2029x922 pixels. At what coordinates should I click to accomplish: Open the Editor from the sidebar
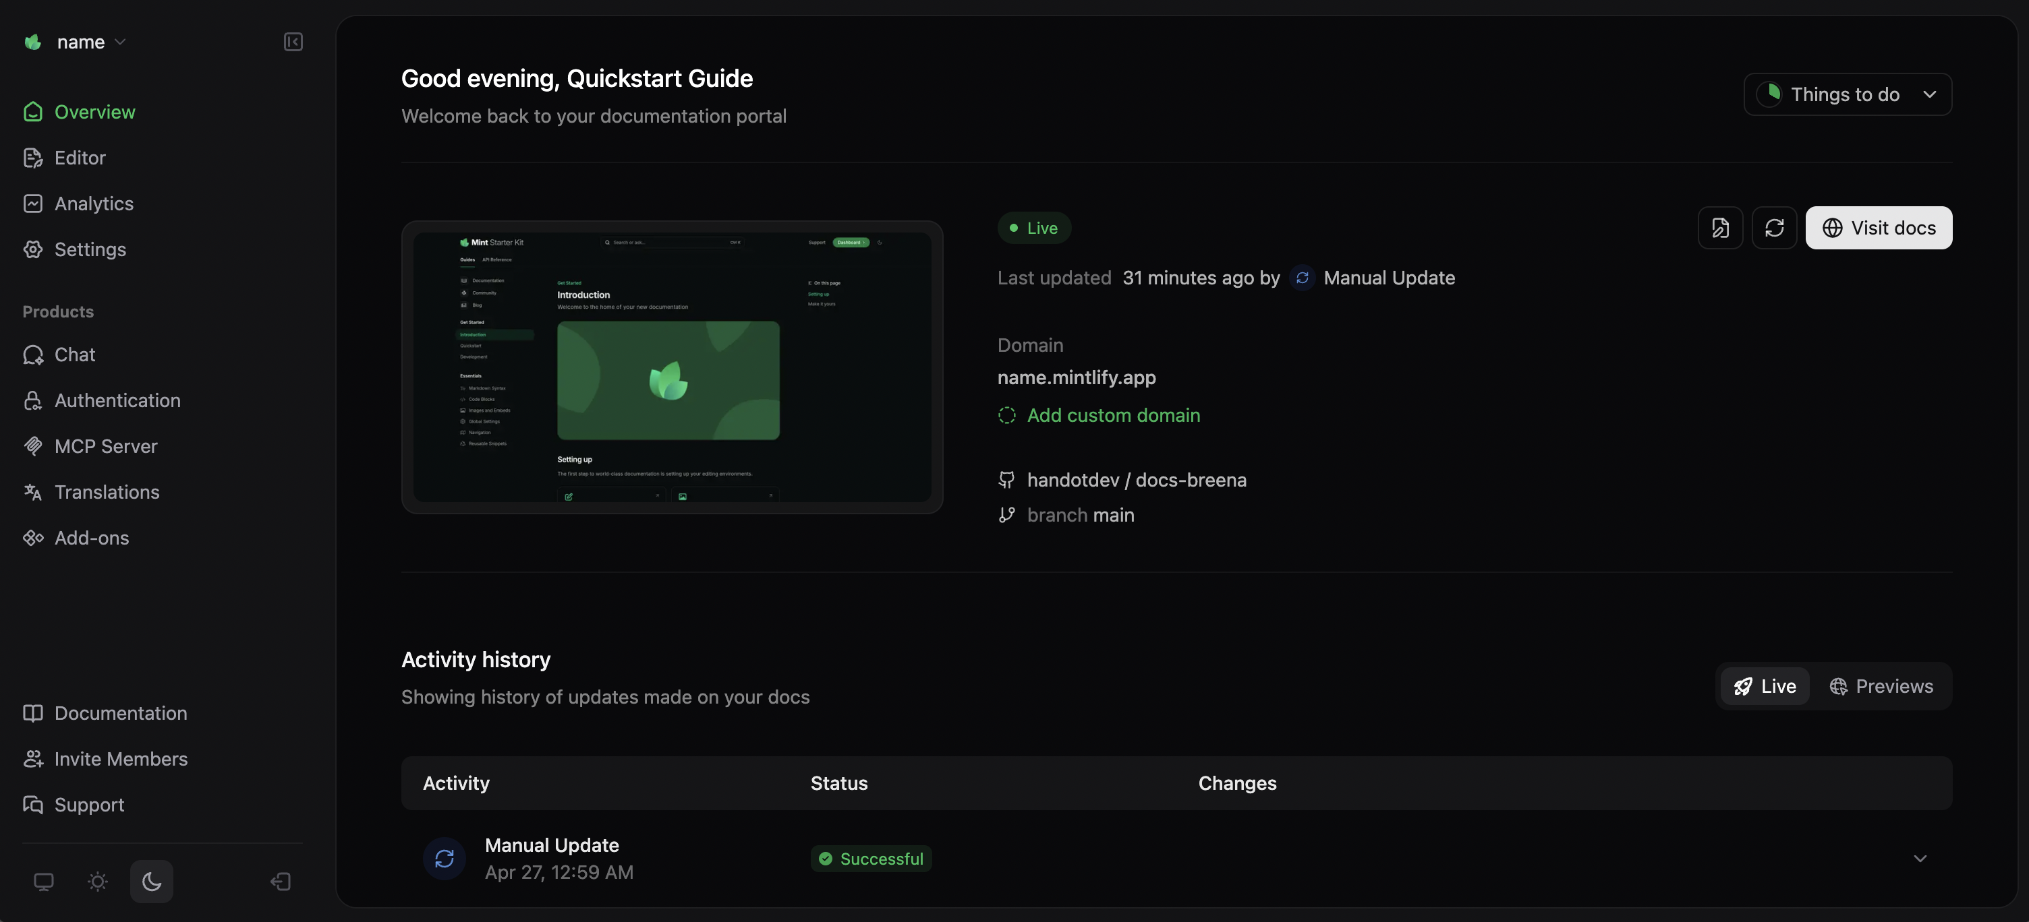(x=79, y=157)
